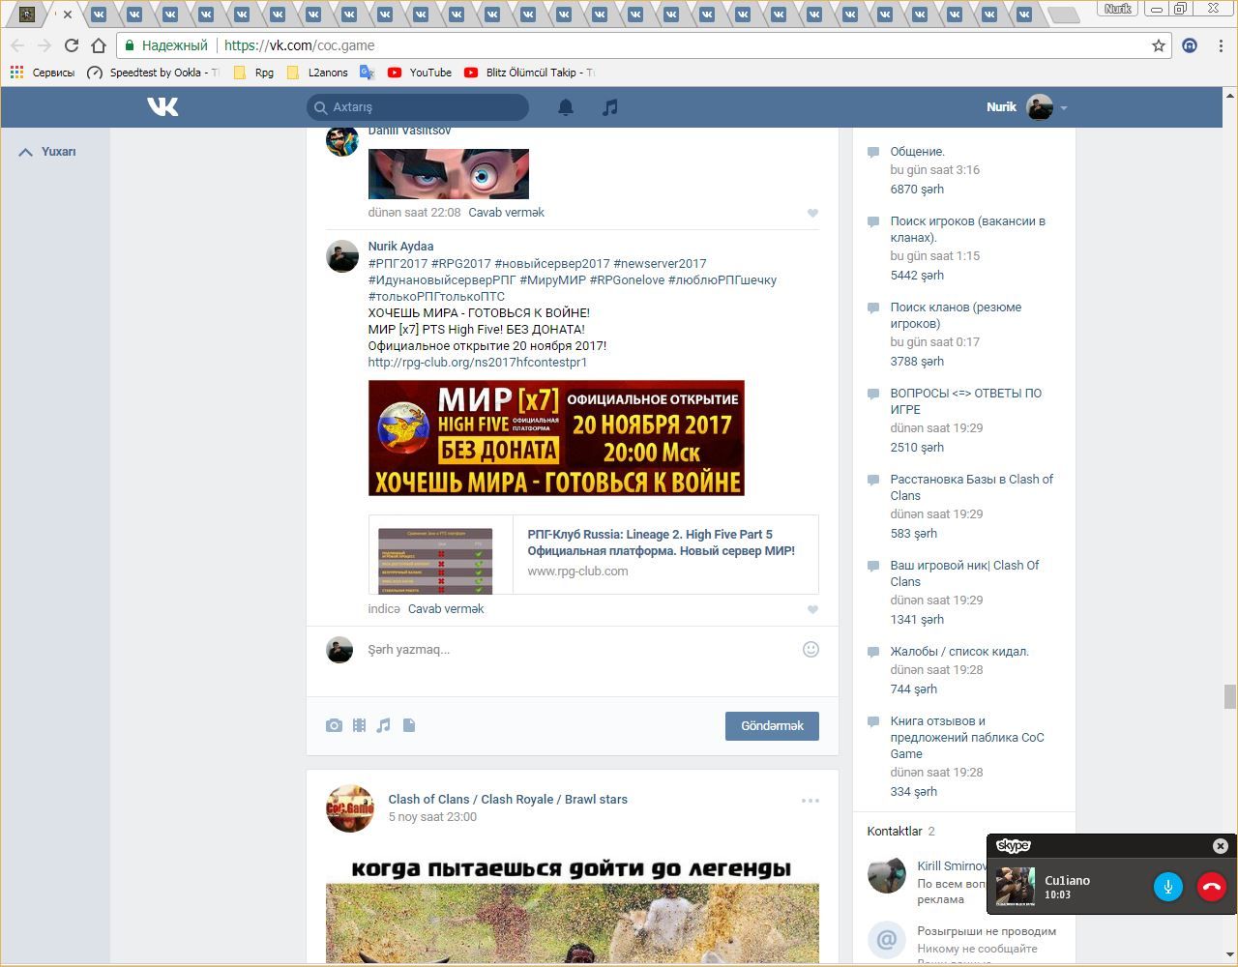Open ВОПРОСЫ <=> ОТВЕТЫ ПО ИГРЕ topic
The width and height of the screenshot is (1238, 967).
click(966, 401)
